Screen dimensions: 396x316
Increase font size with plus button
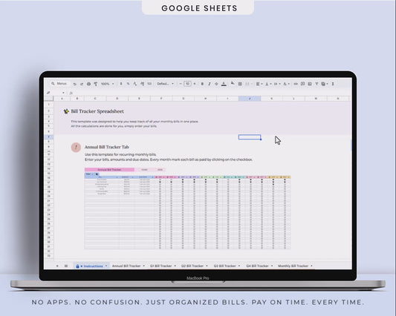point(195,84)
